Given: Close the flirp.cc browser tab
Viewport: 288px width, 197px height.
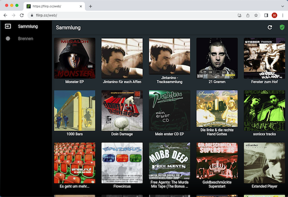Looking at the screenshot, I should click(x=81, y=6).
